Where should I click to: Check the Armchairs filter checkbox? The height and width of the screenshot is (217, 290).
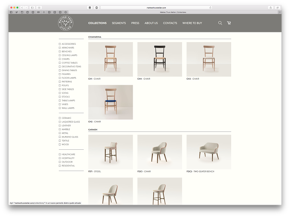click(x=60, y=48)
